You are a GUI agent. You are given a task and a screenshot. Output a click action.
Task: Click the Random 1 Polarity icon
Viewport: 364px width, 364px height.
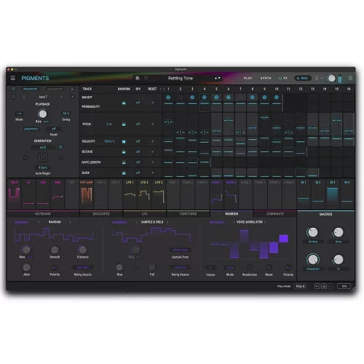click(x=55, y=267)
